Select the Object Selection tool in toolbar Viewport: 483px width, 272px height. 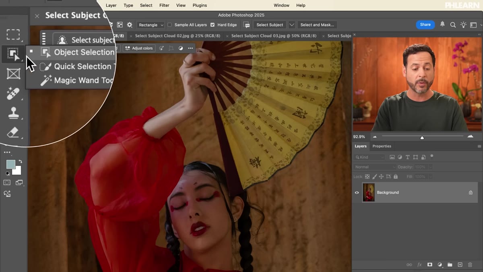click(13, 54)
